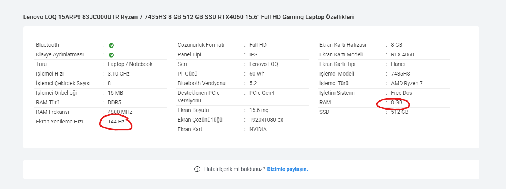506x189 pixels.
Task: Click the 512 GB SSD value
Action: [x=400, y=112]
